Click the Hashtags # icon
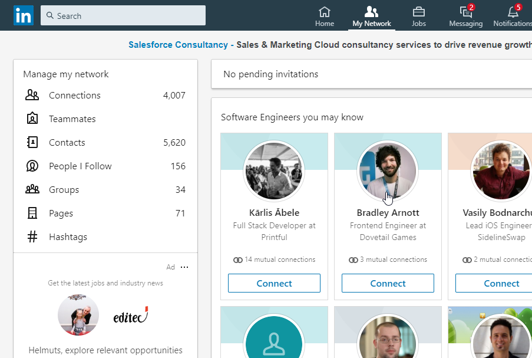 click(32, 237)
